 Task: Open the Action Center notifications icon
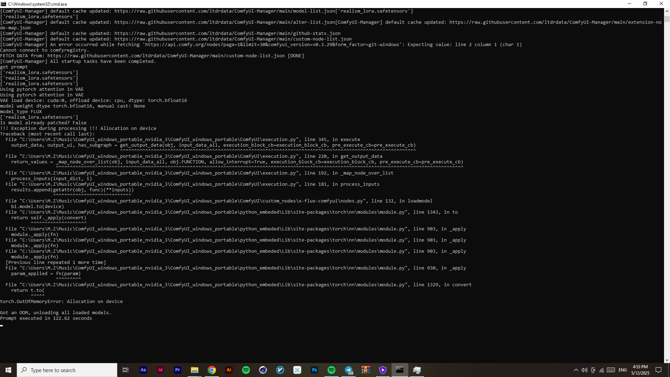[658, 370]
